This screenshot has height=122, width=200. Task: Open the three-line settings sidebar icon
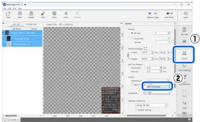click(184, 41)
